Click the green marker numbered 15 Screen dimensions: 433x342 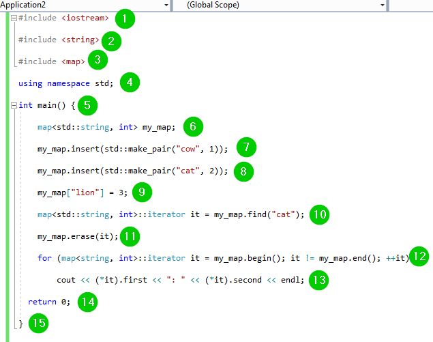[x=40, y=324]
